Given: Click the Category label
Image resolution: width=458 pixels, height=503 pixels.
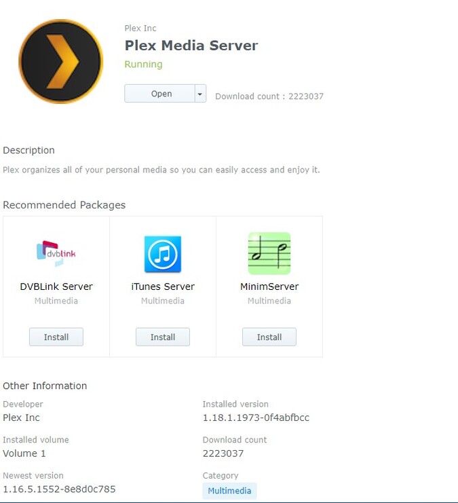Looking at the screenshot, I should tap(221, 476).
